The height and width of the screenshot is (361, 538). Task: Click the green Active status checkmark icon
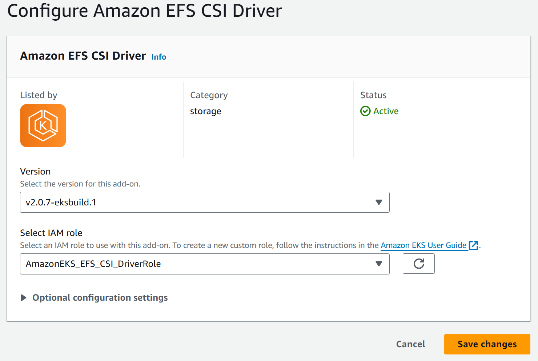(365, 111)
